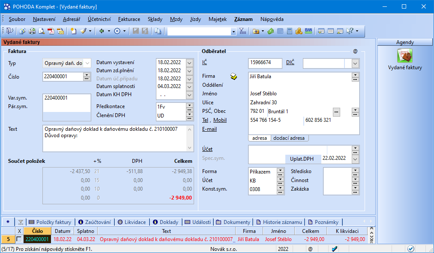Screen dimensions: 434x253
Task: Click the E-mail link label
Action: coord(210,129)
